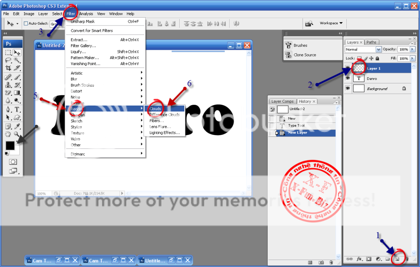Viewport: 420px width, 267px height.
Task: Select the Hand tool
Action: [x=8, y=134]
